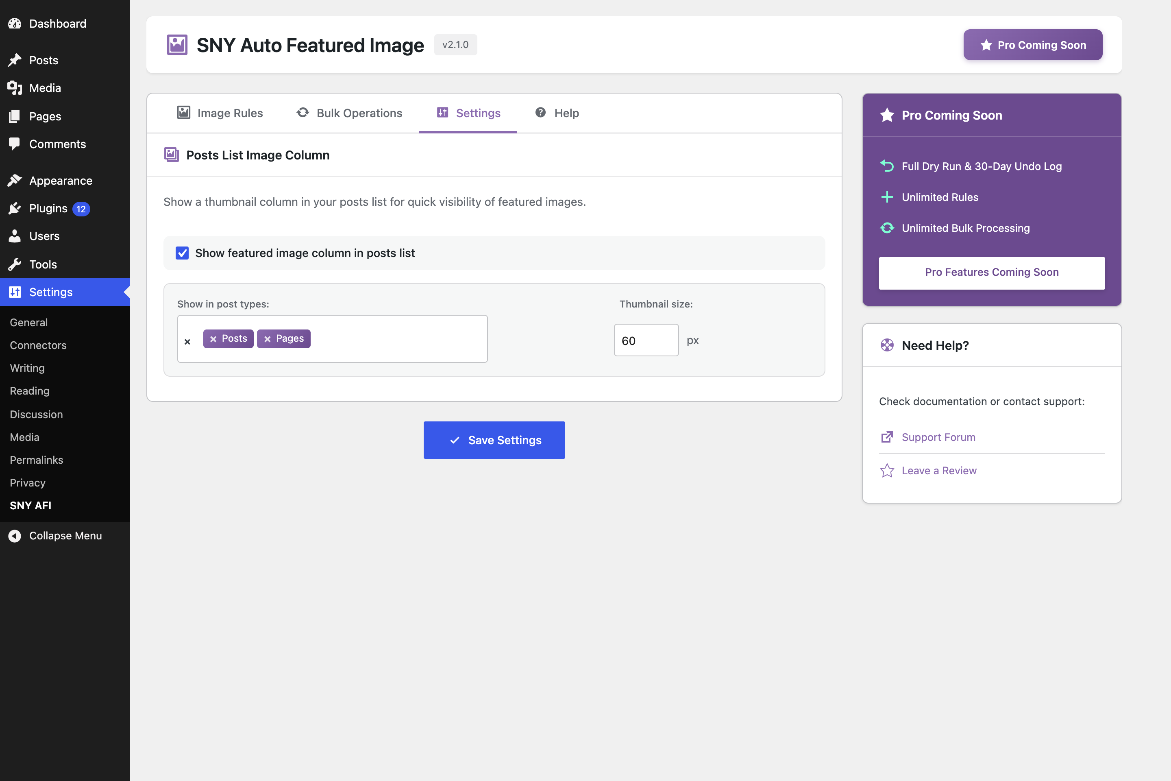Image resolution: width=1171 pixels, height=781 pixels.
Task: Follow the Leave a Review link
Action: tap(939, 471)
